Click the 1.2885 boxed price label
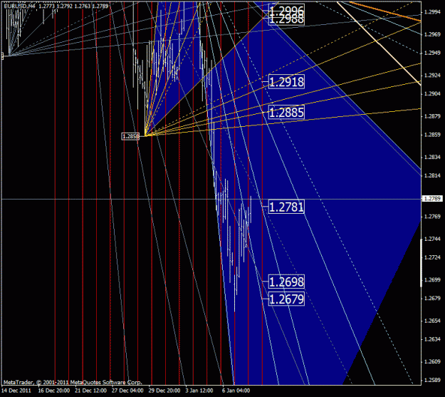The height and width of the screenshot is (397, 445). coord(286,112)
